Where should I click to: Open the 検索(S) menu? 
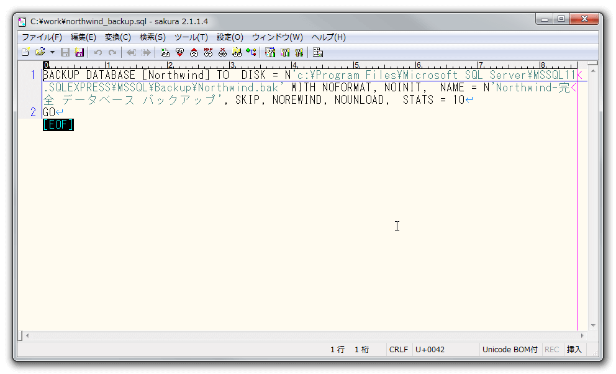click(152, 37)
